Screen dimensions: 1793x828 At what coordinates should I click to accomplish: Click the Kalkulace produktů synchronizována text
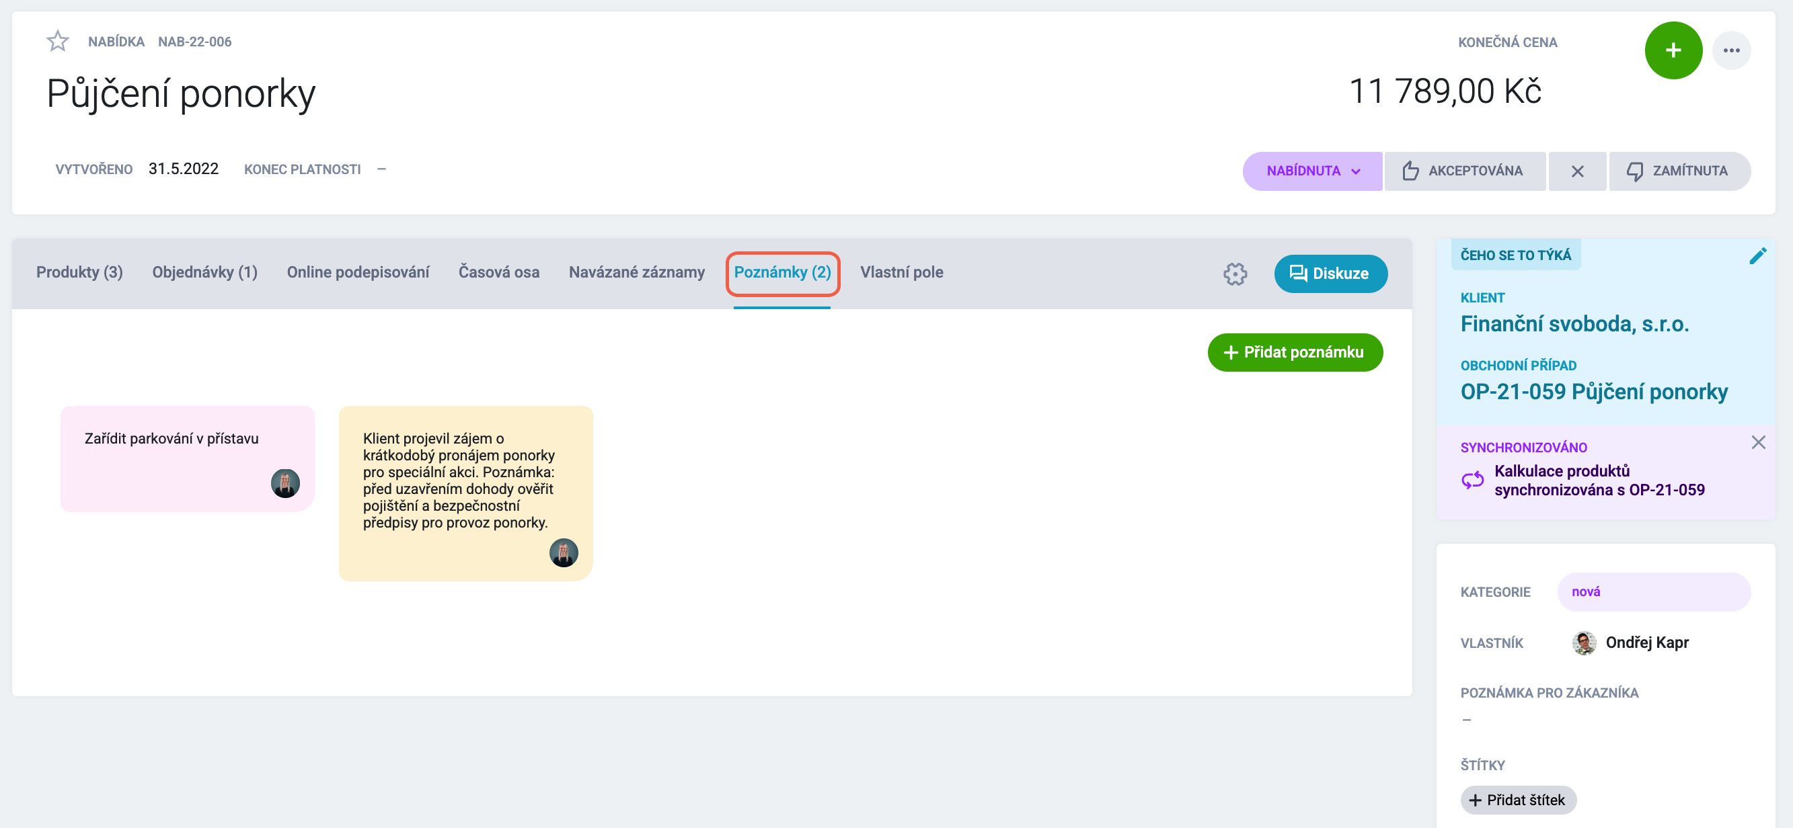pyautogui.click(x=1599, y=480)
